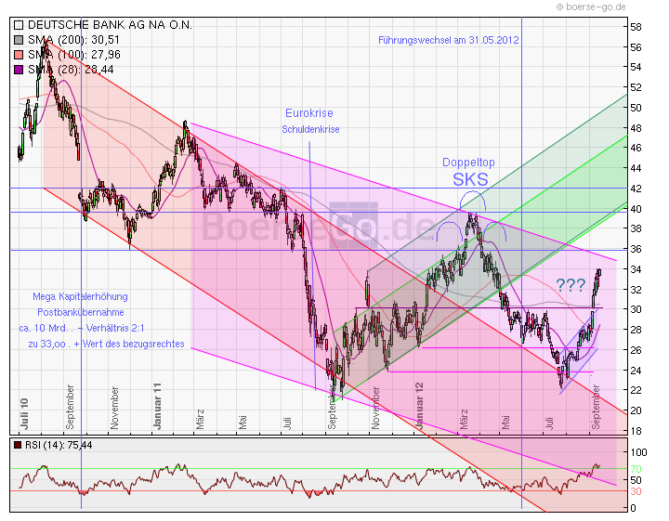This screenshot has height=521, width=669.
Task: Click the Führungswechsel am 31.05.2012 annotation
Action: tap(449, 41)
